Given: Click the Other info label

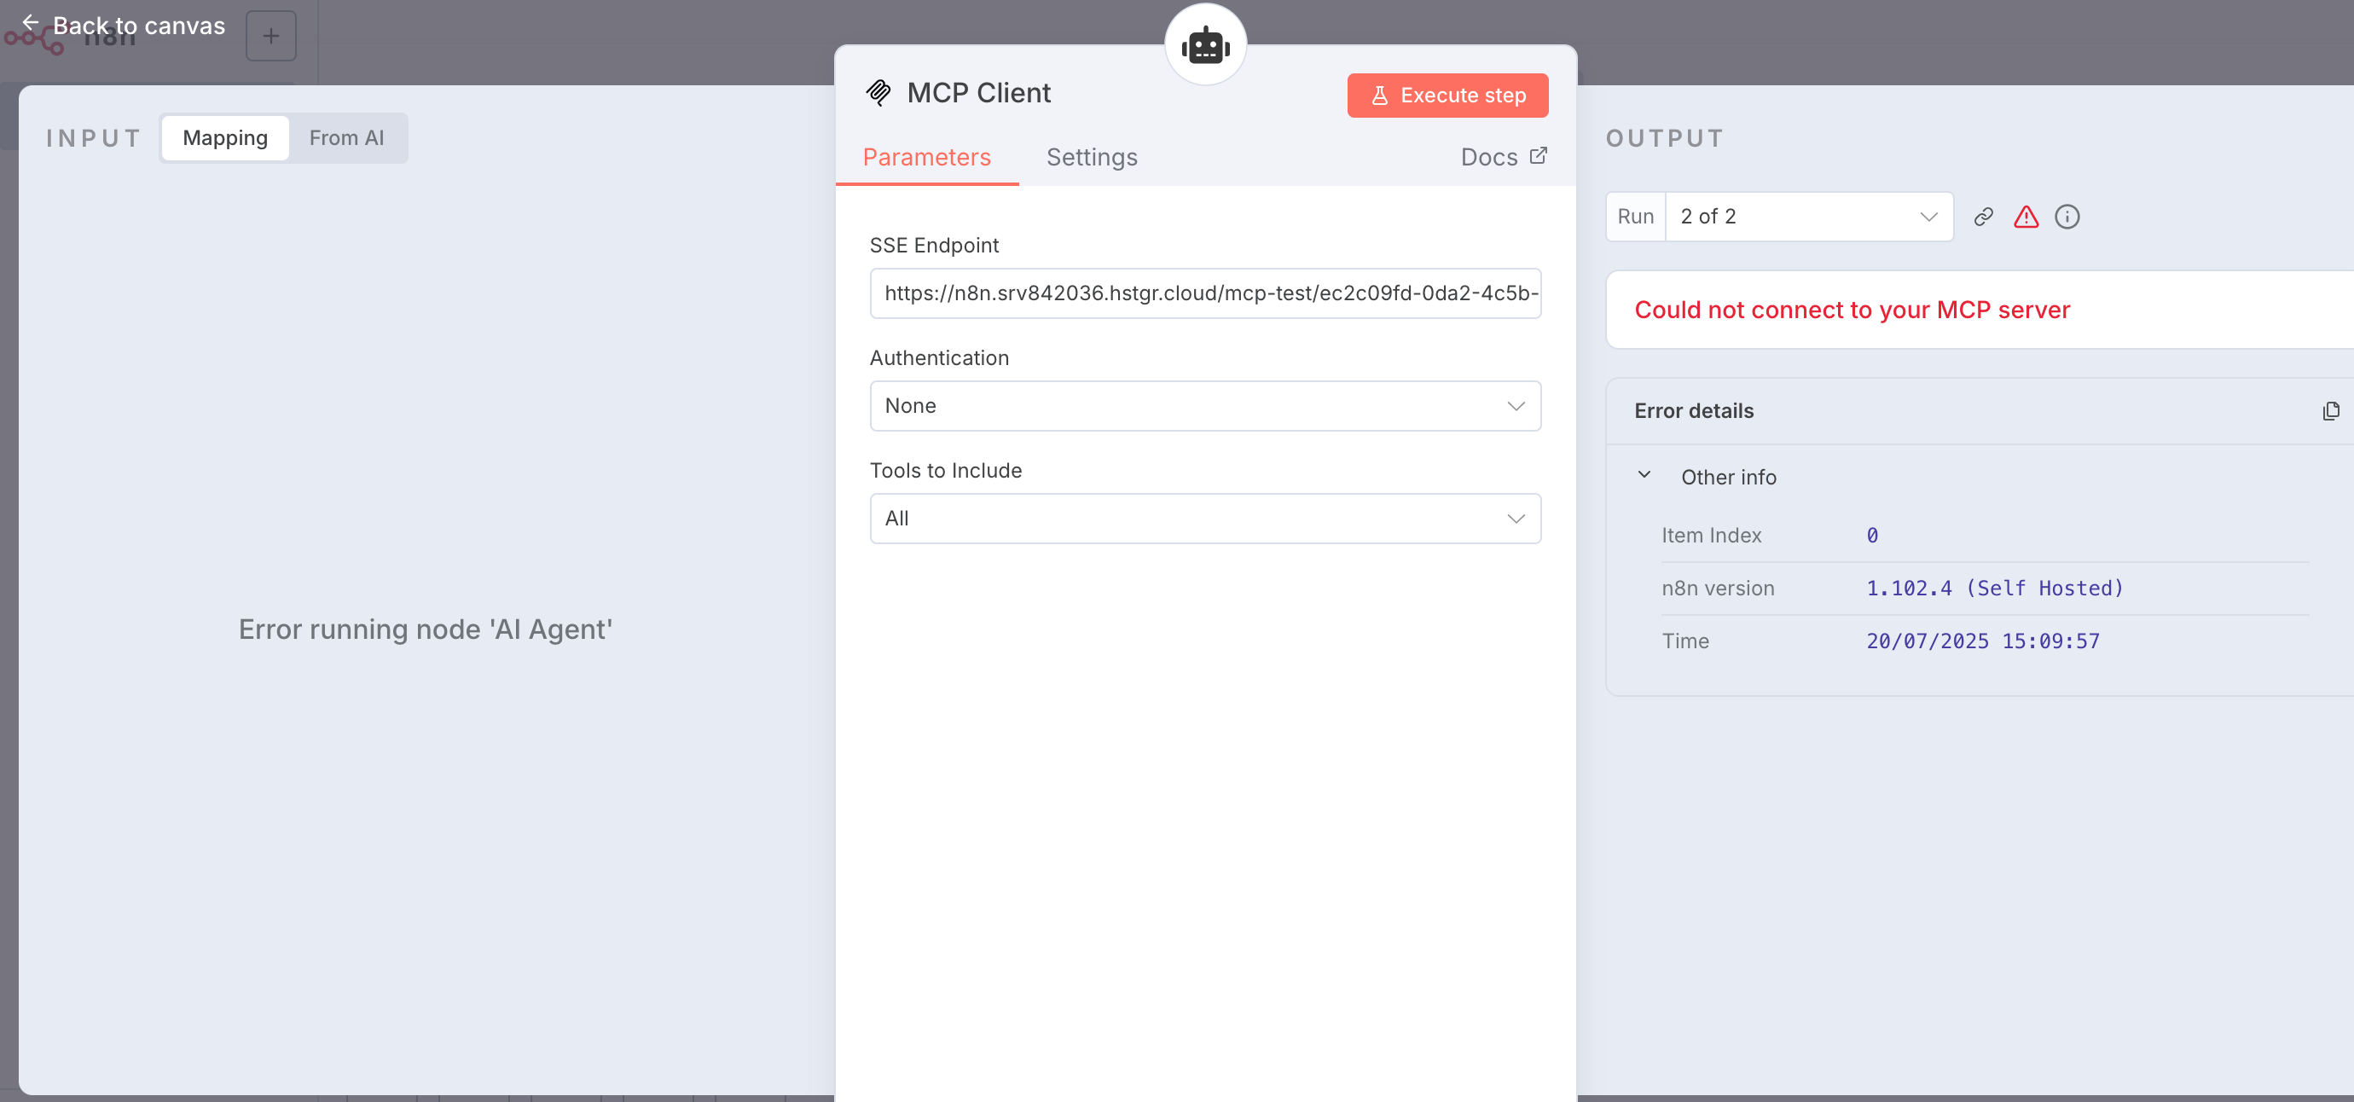Looking at the screenshot, I should pos(1729,477).
